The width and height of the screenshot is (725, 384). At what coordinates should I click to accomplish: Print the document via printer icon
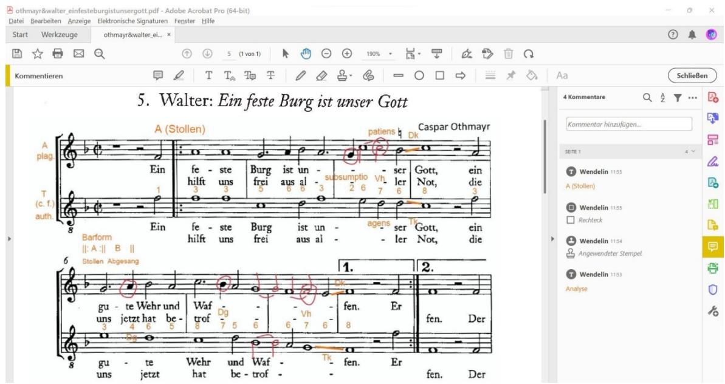[x=58, y=53]
